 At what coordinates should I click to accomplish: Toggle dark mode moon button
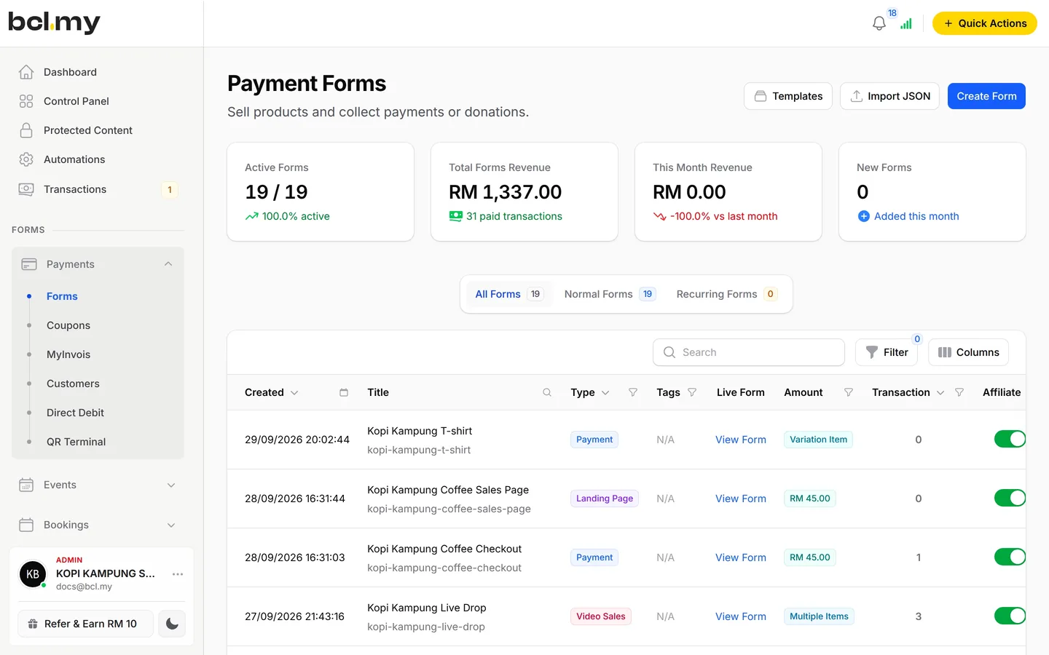173,624
